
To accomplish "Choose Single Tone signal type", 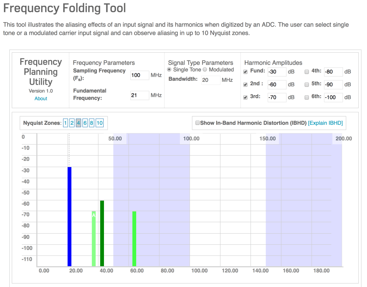I will pyautogui.click(x=169, y=70).
